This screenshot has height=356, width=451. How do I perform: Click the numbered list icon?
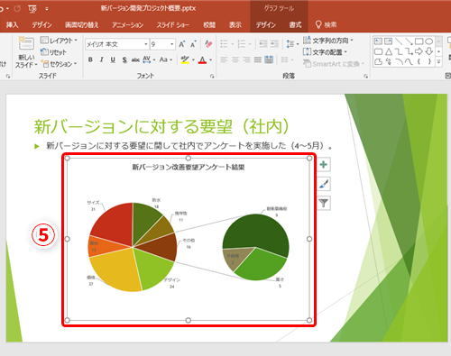coord(241,44)
